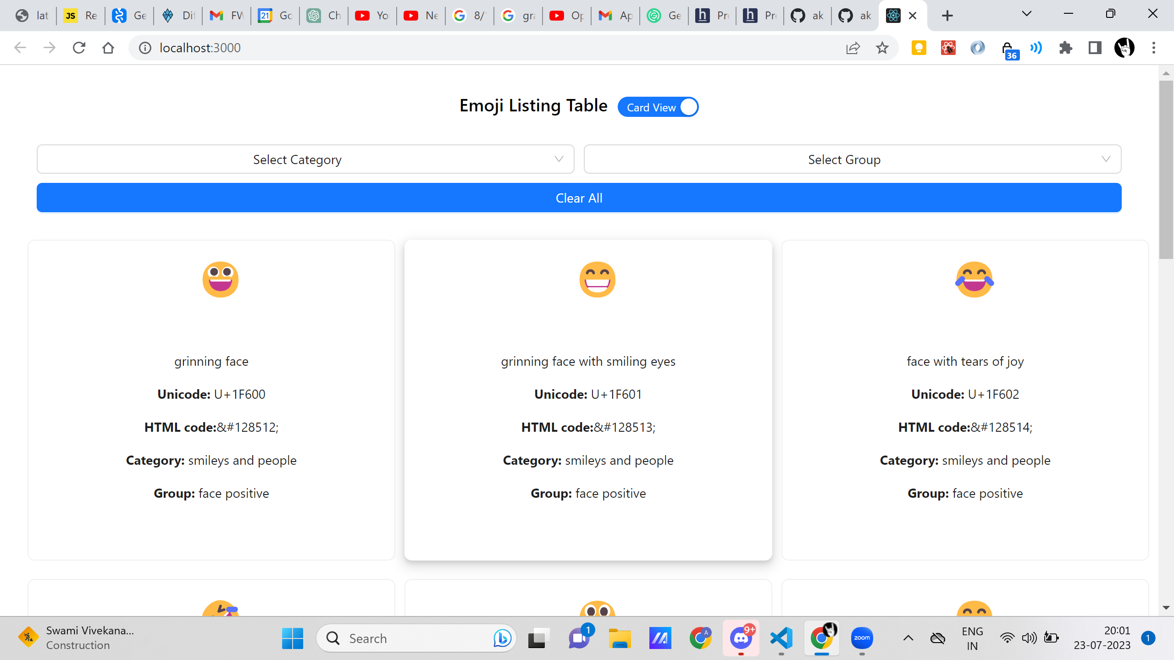Toggle the Card View switch
The width and height of the screenshot is (1174, 660).
pos(658,107)
